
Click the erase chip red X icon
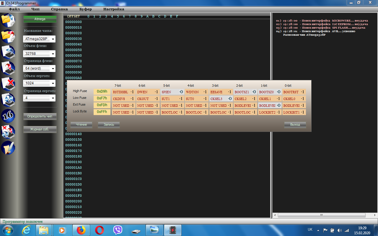tap(8, 84)
